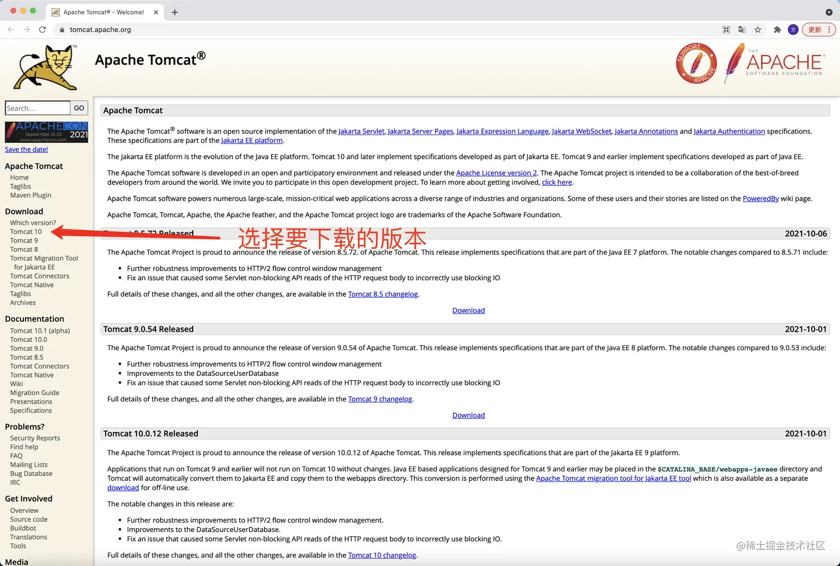Open the tab search dropdown arrow

tap(829, 12)
